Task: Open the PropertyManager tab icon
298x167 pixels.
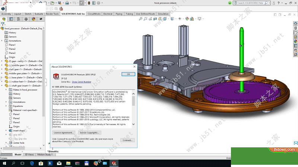Action: tap(11, 19)
